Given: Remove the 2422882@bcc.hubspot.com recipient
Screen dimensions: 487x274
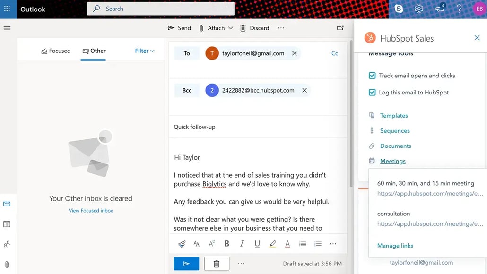Looking at the screenshot, I should (304, 90).
